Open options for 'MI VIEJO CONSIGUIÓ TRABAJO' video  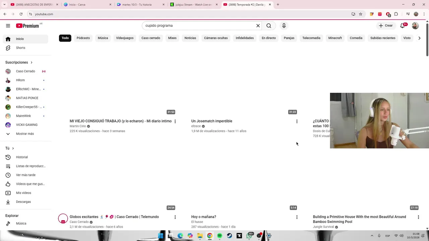(175, 122)
